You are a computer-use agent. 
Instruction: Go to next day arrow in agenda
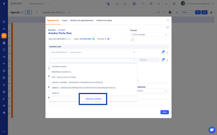(x=69, y=13)
